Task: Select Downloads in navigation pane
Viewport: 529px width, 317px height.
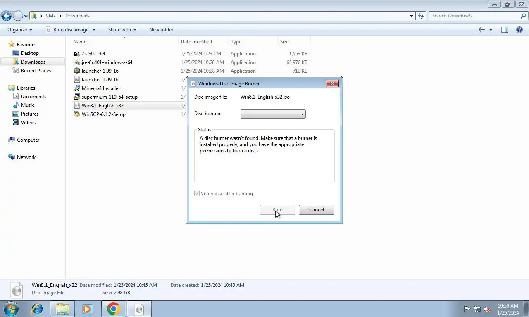Action: pyautogui.click(x=33, y=62)
